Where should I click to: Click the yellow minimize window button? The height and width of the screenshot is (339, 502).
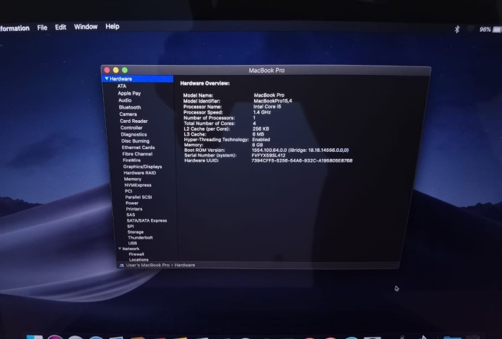pos(116,70)
